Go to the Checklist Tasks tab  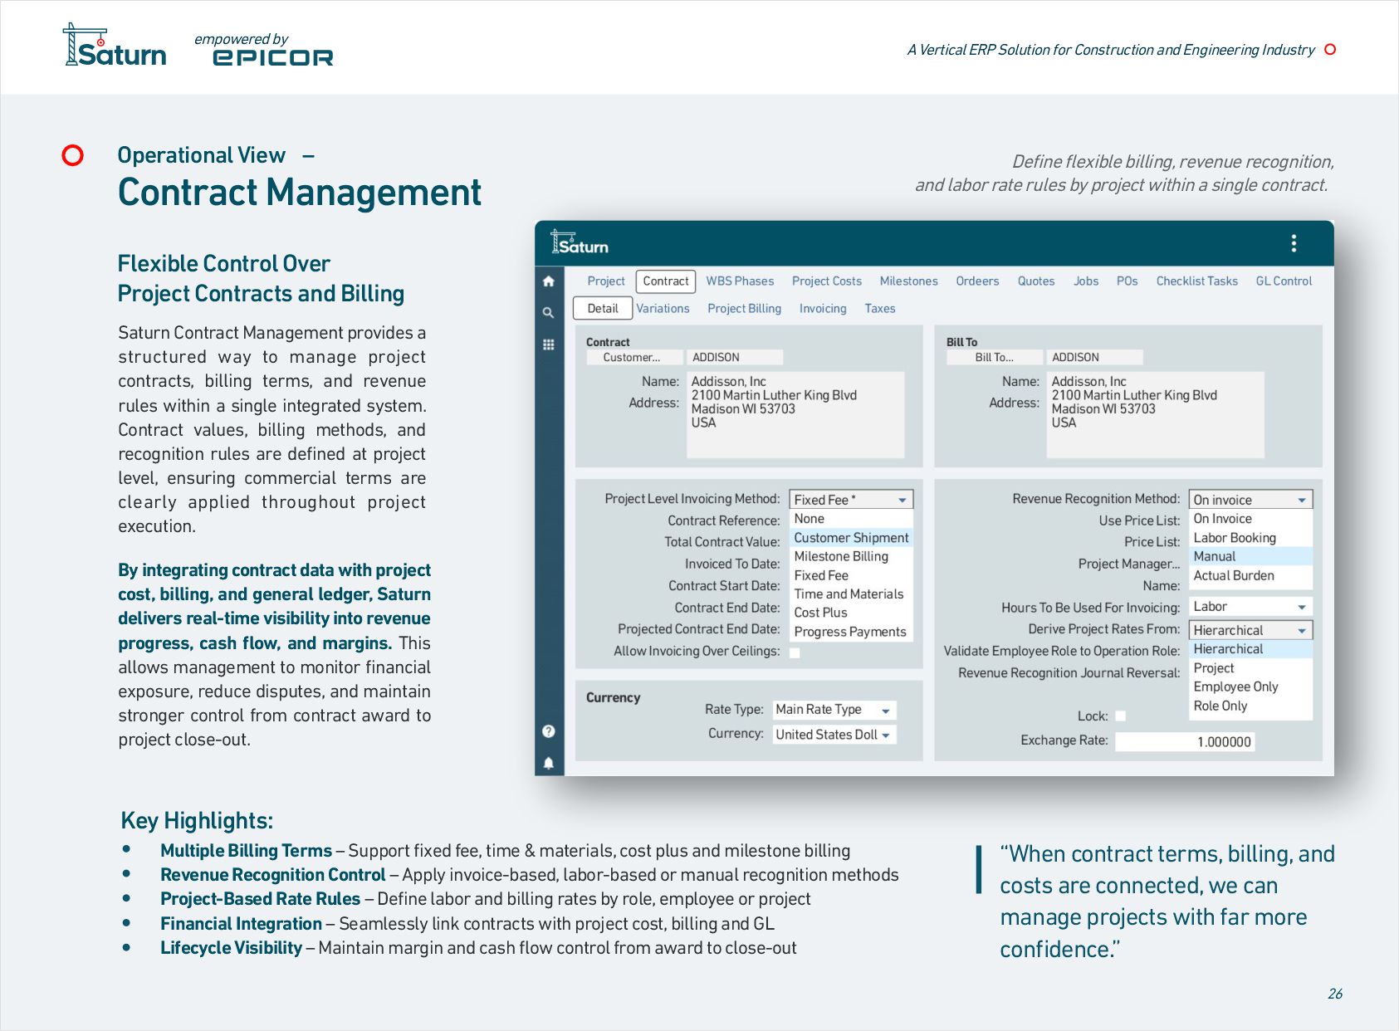[1196, 281]
